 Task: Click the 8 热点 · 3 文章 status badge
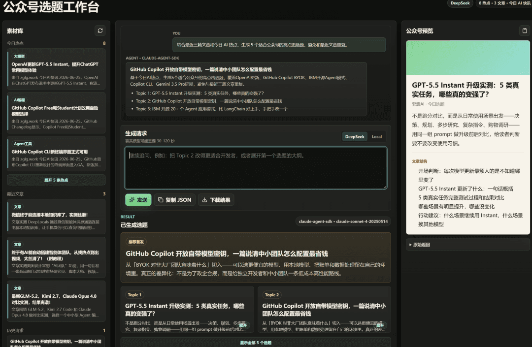point(504,3)
